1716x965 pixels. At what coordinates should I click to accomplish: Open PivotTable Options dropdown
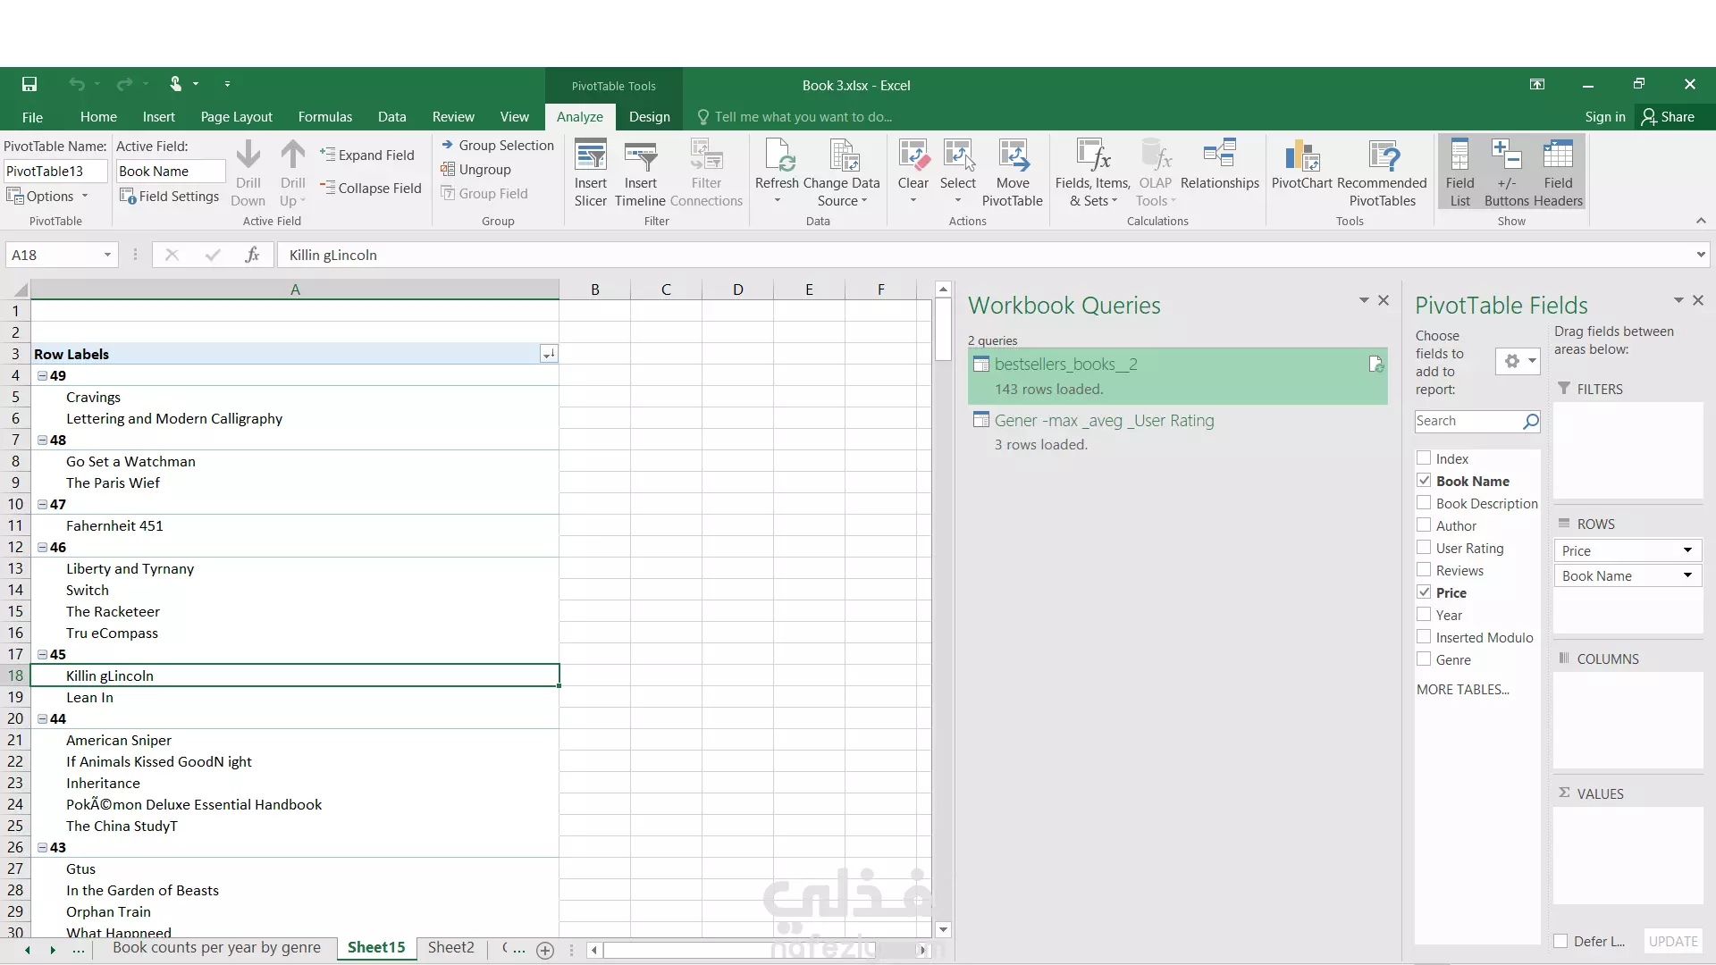point(48,196)
